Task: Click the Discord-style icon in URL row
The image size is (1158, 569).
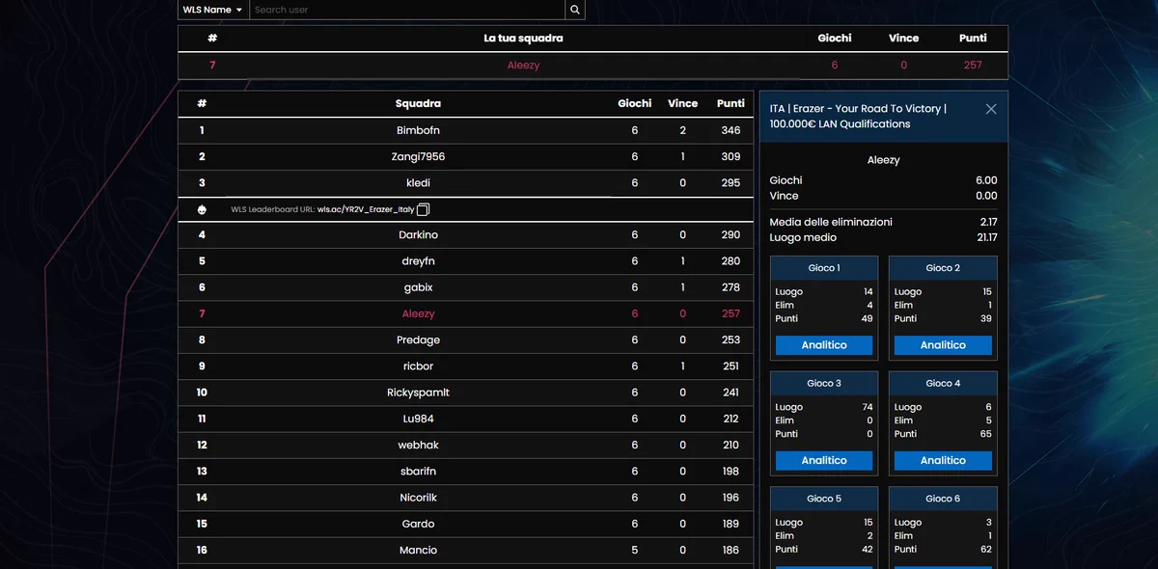Action: tap(202, 209)
